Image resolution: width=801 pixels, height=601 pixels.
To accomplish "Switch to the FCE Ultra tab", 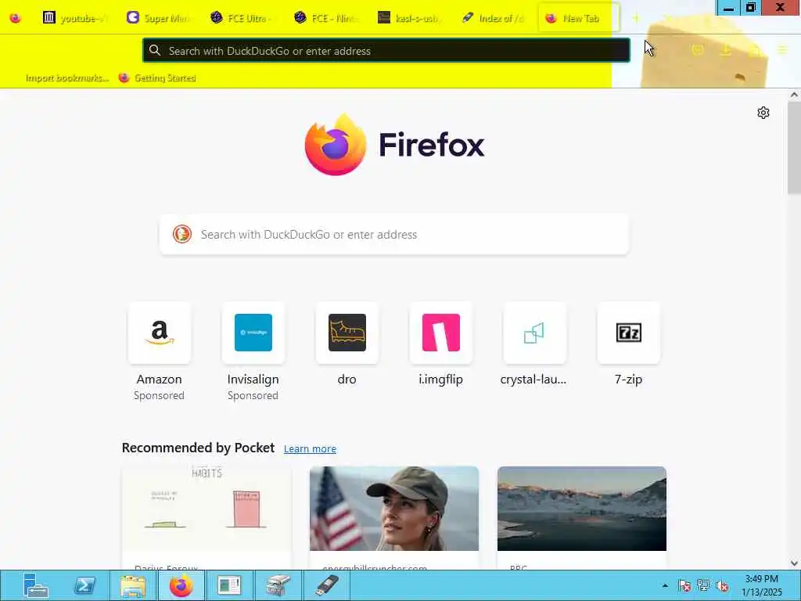I will click(242, 19).
